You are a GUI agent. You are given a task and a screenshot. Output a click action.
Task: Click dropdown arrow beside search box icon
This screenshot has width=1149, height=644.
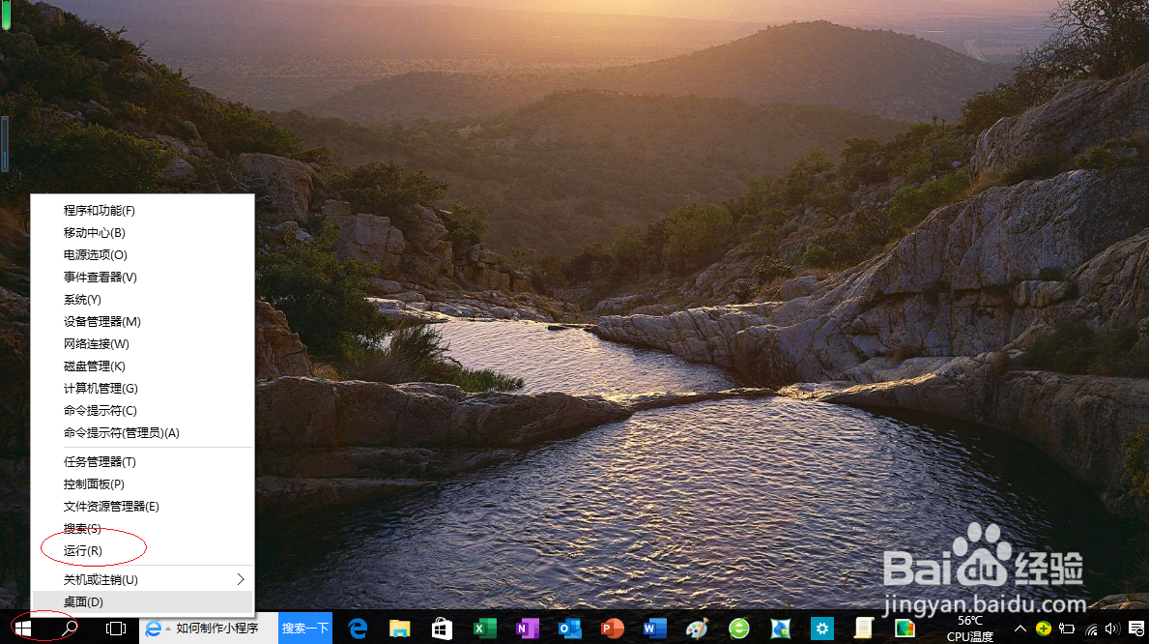pos(168,629)
